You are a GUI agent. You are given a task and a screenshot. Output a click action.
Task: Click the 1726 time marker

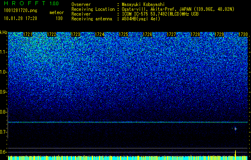(147, 34)
